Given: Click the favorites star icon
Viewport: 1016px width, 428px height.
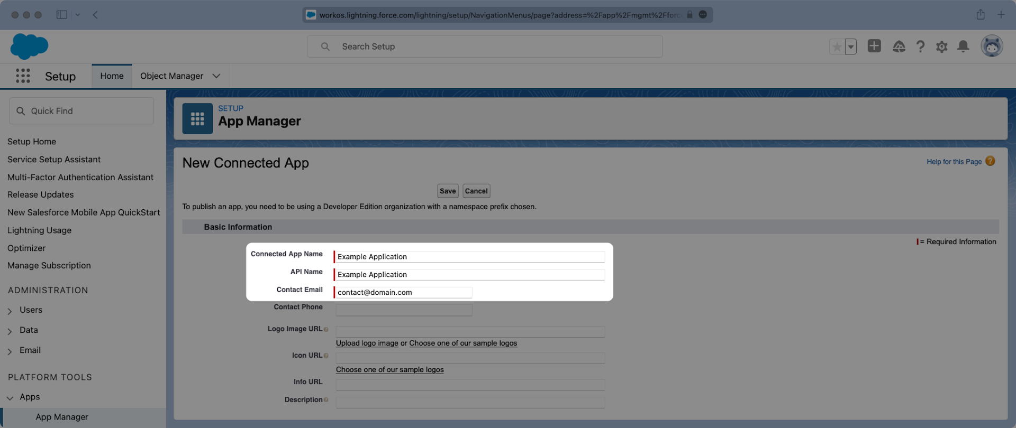Looking at the screenshot, I should [837, 47].
